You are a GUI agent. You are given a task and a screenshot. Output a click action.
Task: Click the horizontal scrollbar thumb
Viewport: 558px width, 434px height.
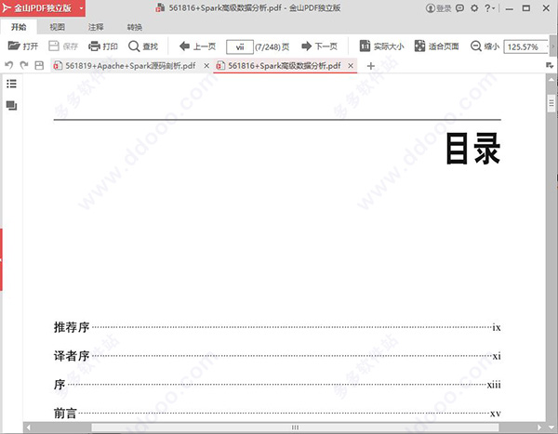(295, 427)
